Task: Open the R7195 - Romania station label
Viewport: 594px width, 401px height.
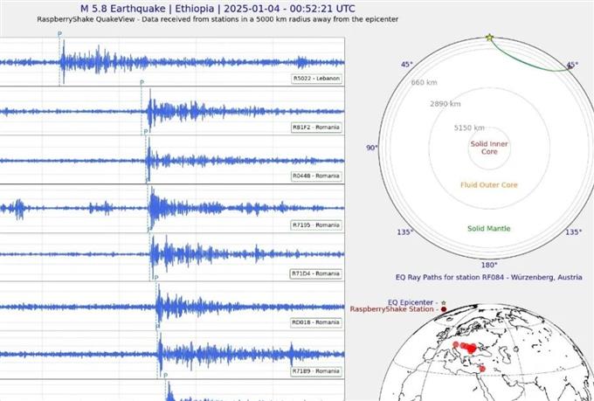Action: [x=315, y=225]
